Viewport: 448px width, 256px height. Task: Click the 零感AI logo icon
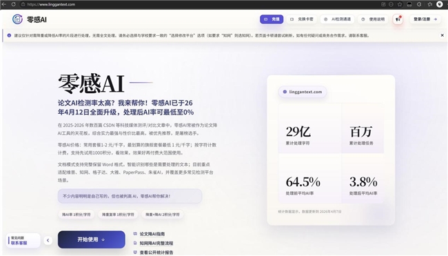[x=17, y=19]
